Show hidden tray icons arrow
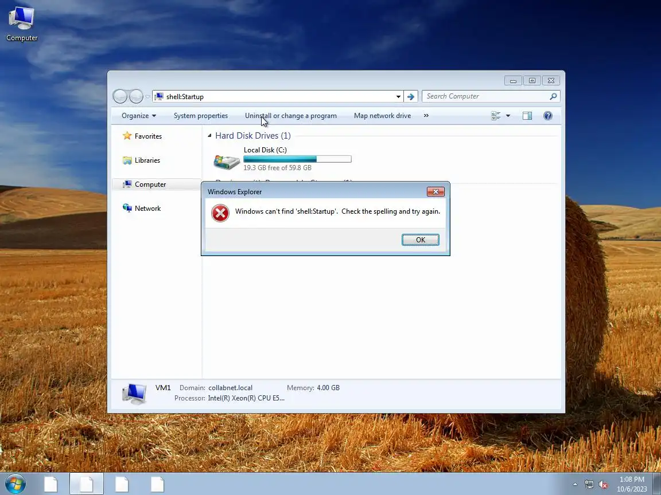Image resolution: width=661 pixels, height=495 pixels. tap(575, 485)
